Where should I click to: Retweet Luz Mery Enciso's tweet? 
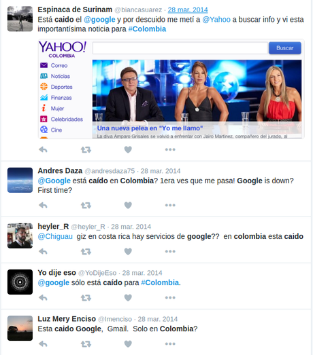(x=86, y=343)
